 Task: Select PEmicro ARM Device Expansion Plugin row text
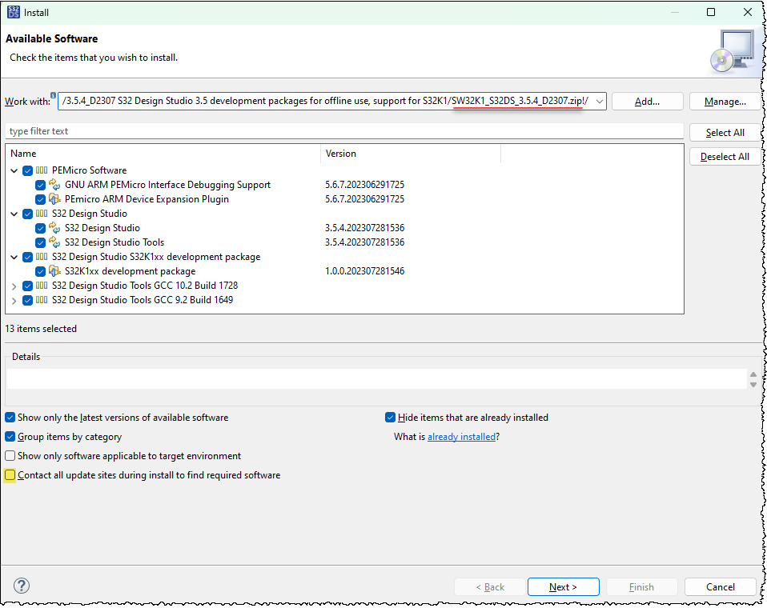coord(147,199)
